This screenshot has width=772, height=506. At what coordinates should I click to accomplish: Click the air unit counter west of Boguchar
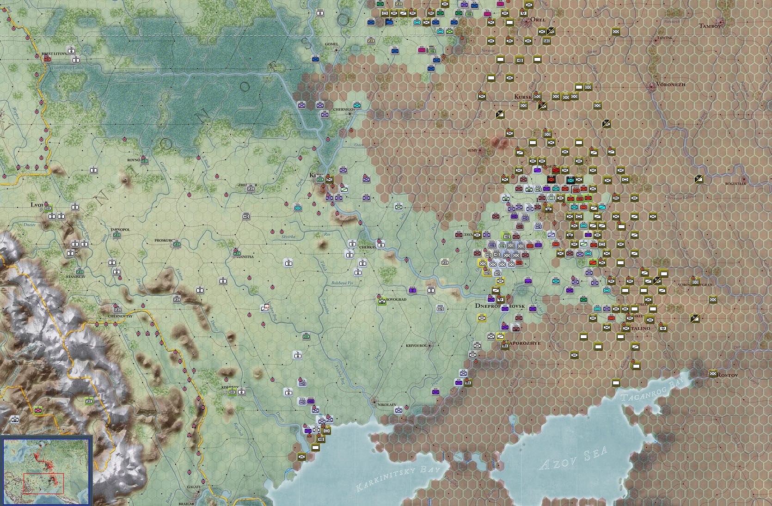coord(698,179)
